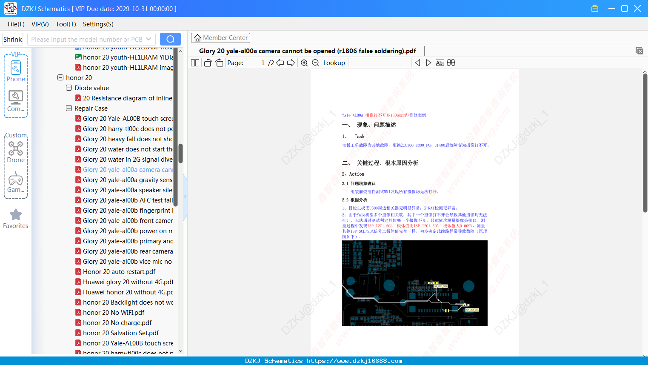Image resolution: width=648 pixels, height=365 pixels.
Task: Open honor 20 Backlight does not PDF
Action: 124,302
